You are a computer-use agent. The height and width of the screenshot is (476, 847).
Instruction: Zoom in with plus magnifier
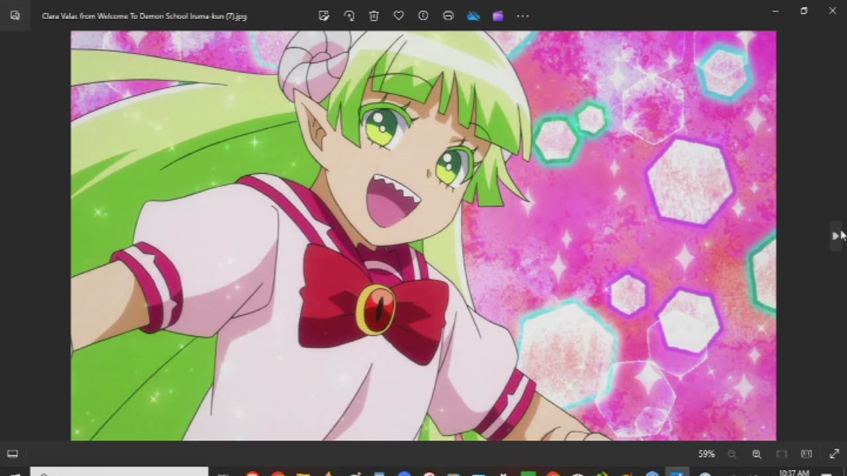coord(756,454)
